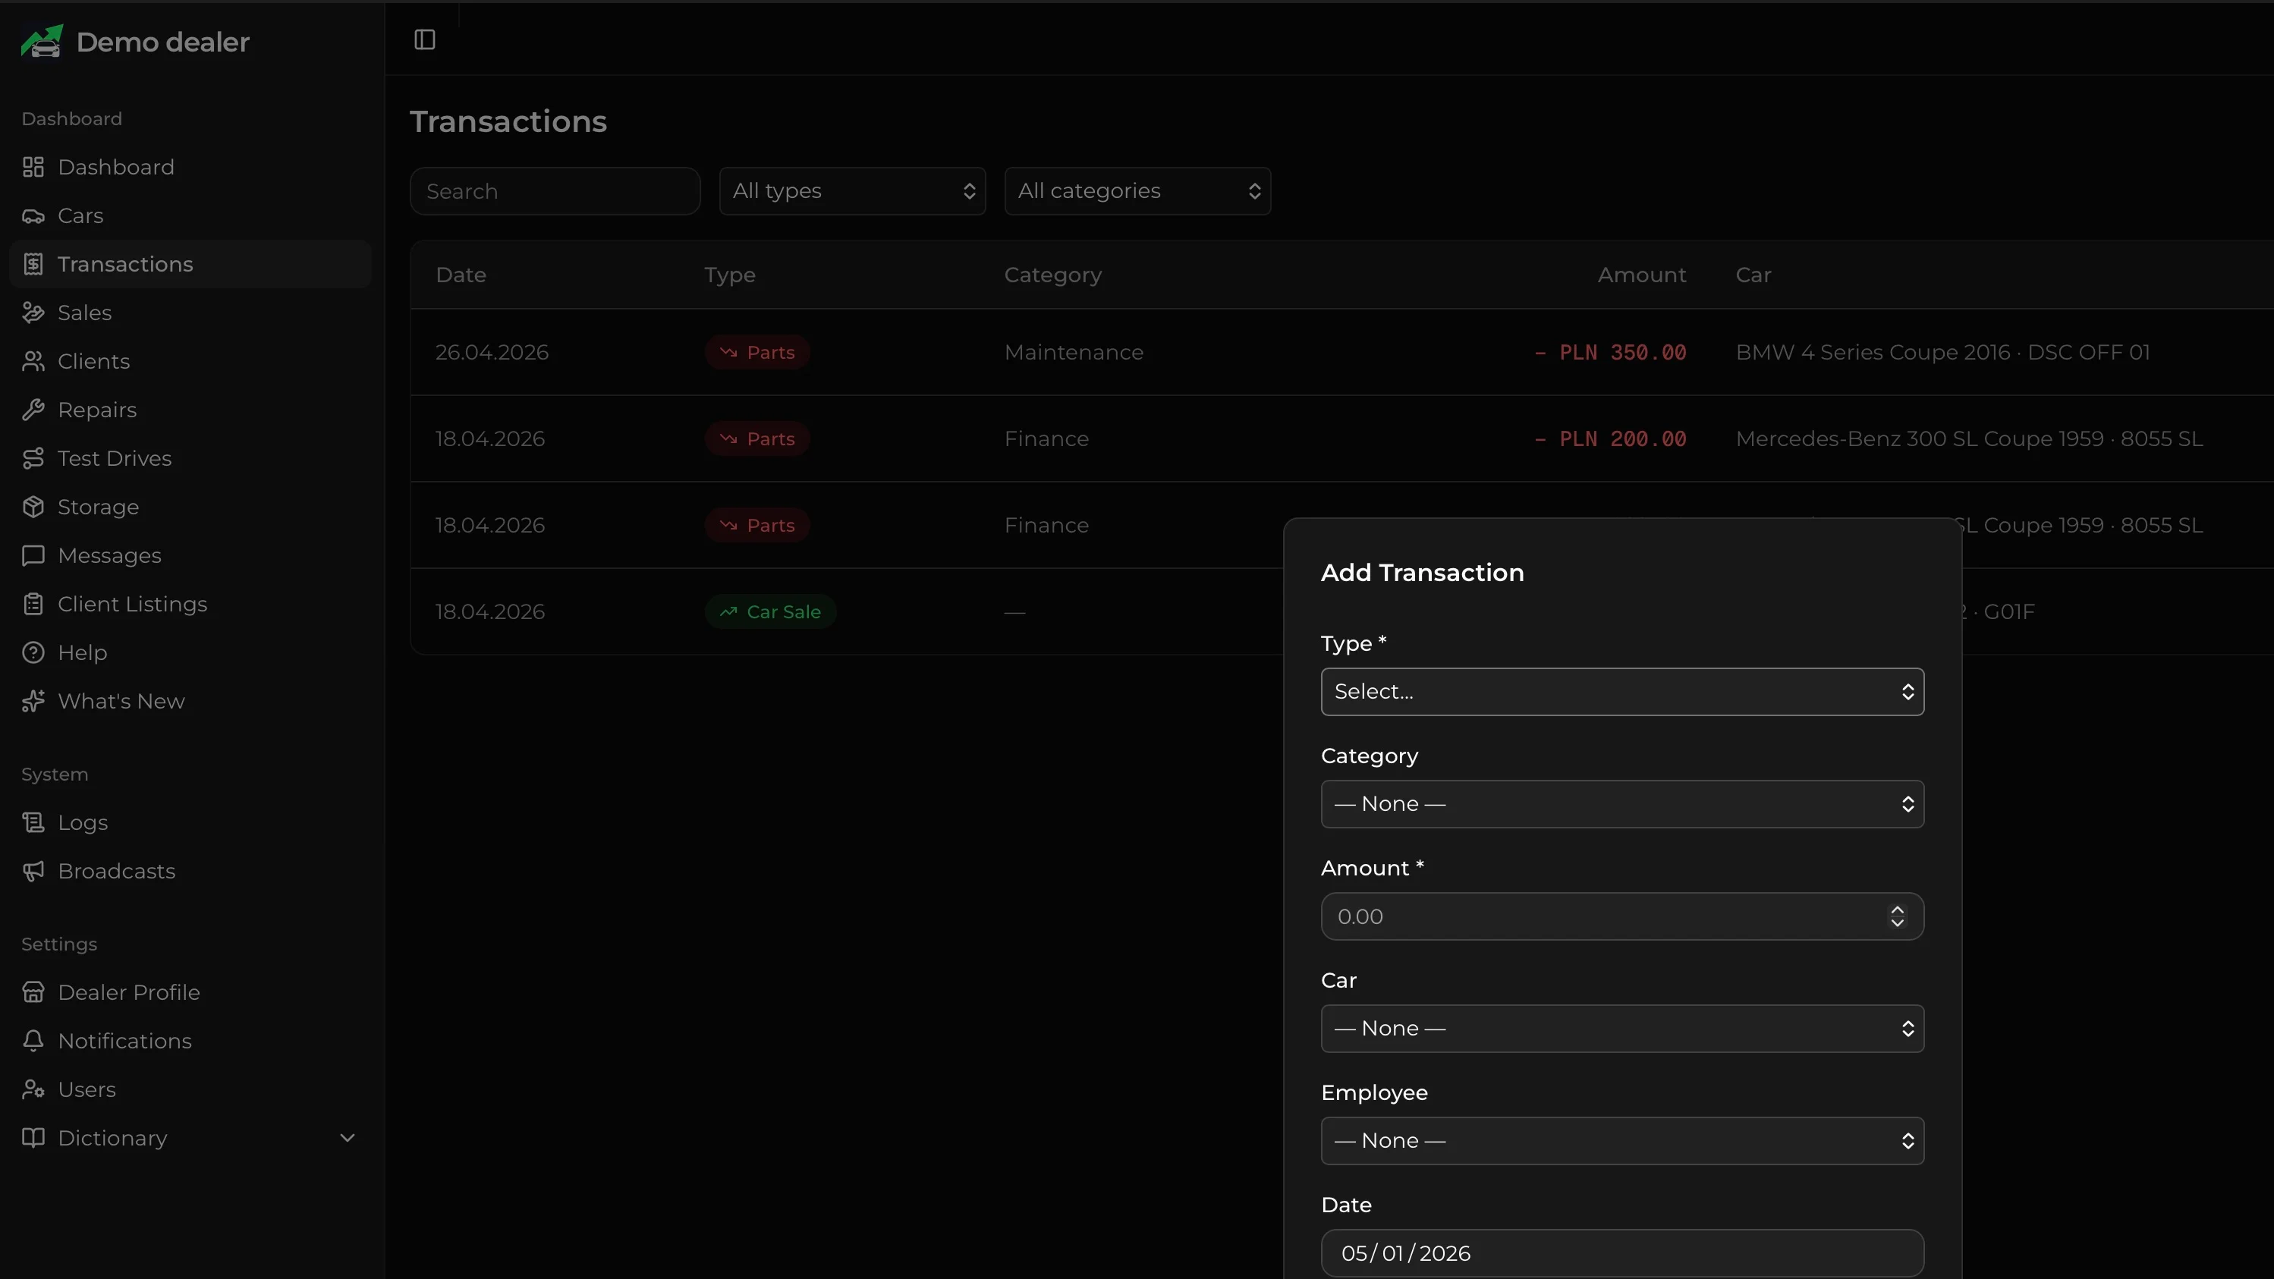Click the Maintenance category cell
This screenshot has height=1279, width=2274.
pyautogui.click(x=1074, y=352)
